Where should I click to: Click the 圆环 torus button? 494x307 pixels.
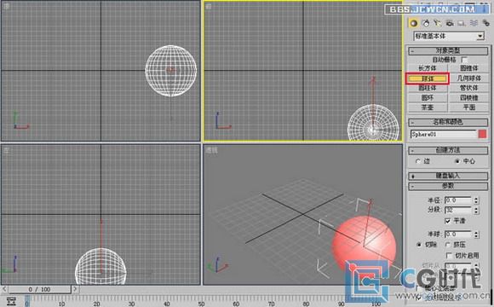pyautogui.click(x=428, y=98)
